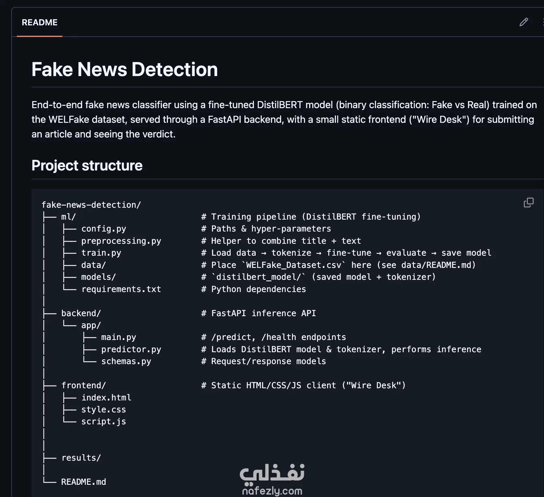Click the /predict, /health endpoints comment

click(274, 337)
